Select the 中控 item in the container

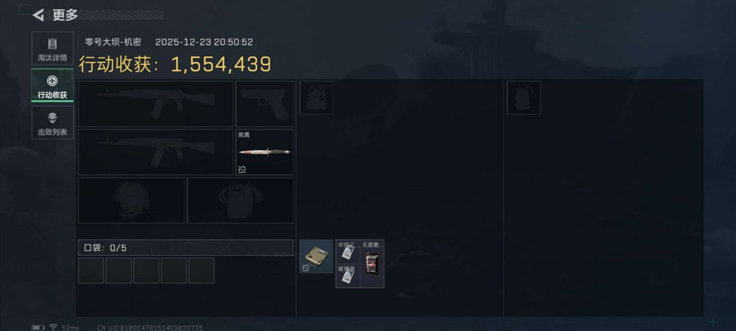click(x=348, y=252)
